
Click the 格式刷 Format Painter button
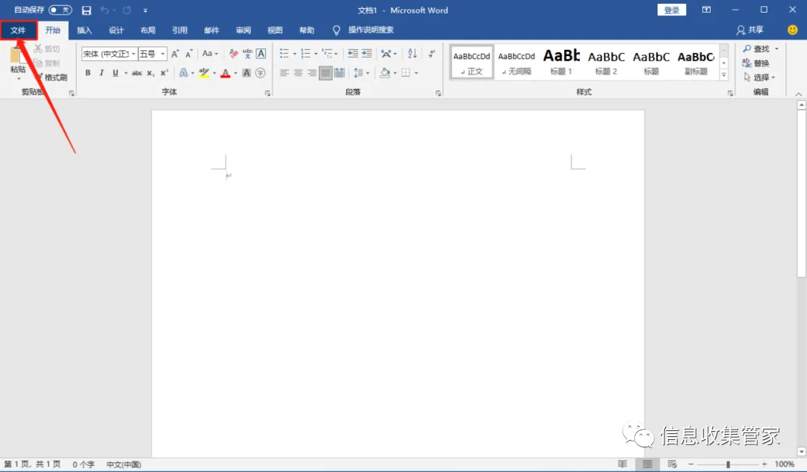pyautogui.click(x=52, y=77)
